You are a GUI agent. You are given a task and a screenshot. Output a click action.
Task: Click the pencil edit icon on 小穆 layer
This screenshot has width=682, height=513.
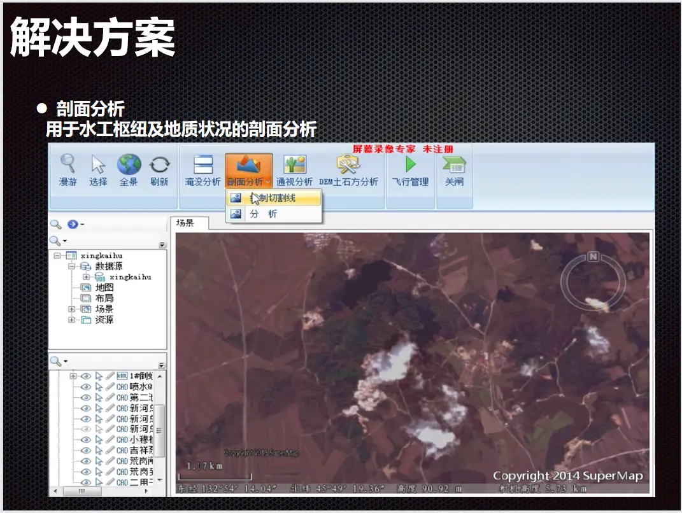(x=110, y=440)
